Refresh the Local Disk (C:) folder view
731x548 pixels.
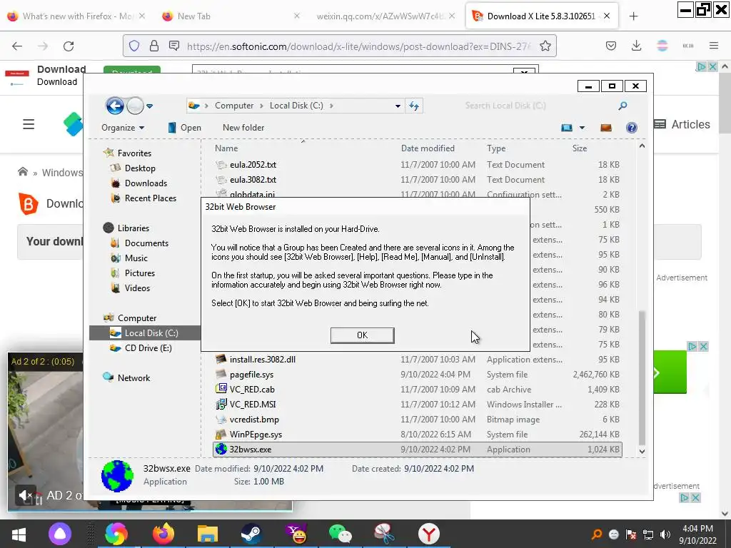(414, 106)
